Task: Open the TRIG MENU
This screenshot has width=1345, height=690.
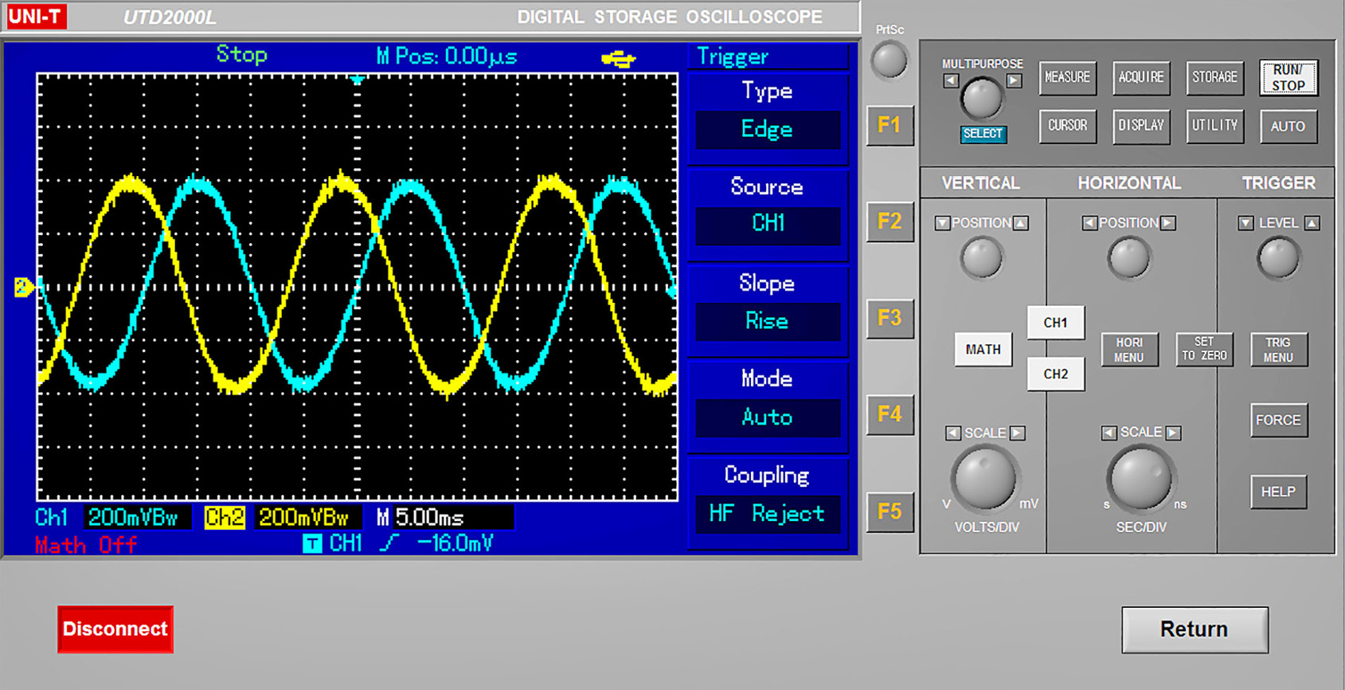Action: tap(1277, 350)
